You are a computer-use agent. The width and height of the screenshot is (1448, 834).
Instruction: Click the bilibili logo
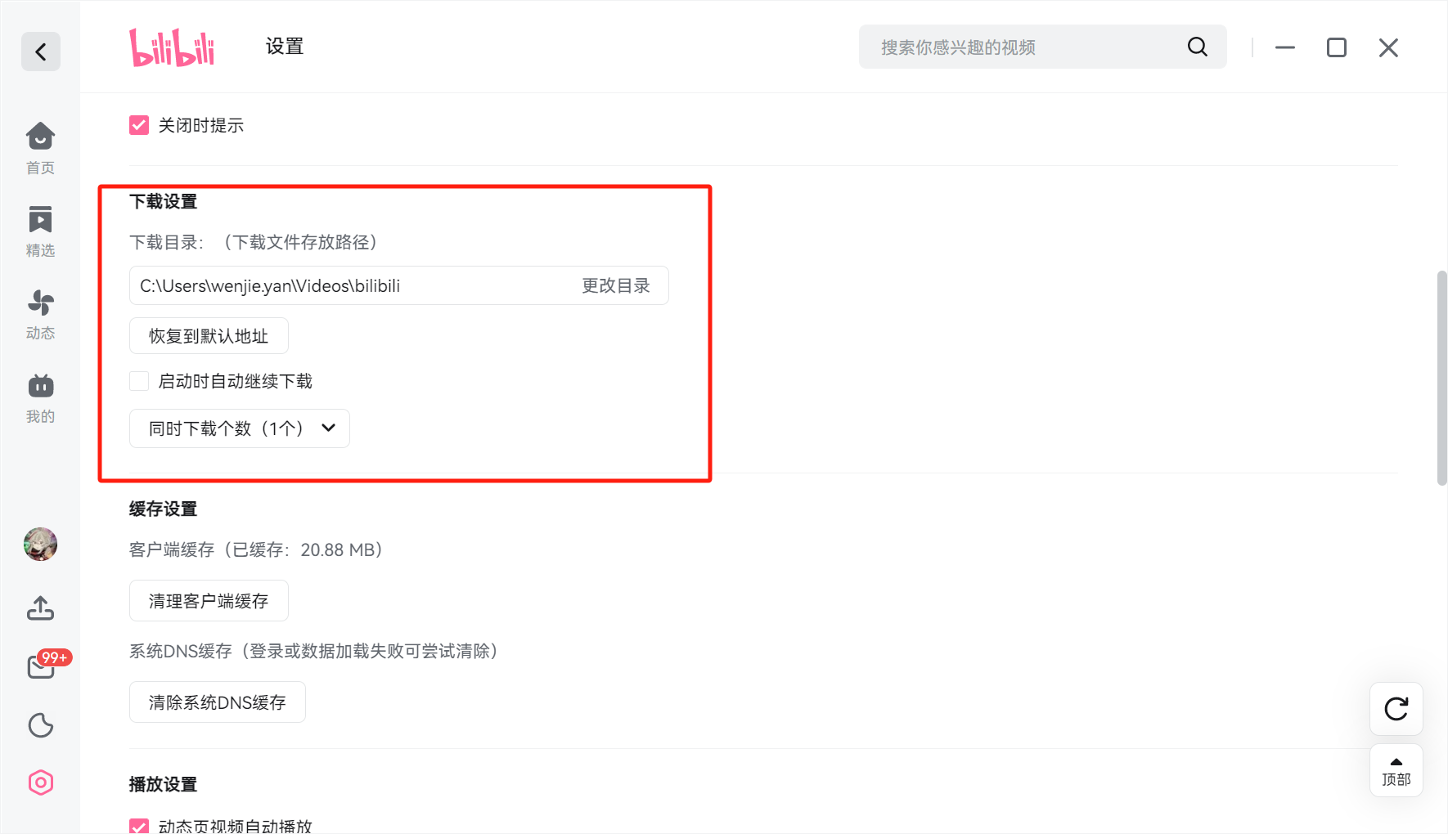tap(171, 47)
